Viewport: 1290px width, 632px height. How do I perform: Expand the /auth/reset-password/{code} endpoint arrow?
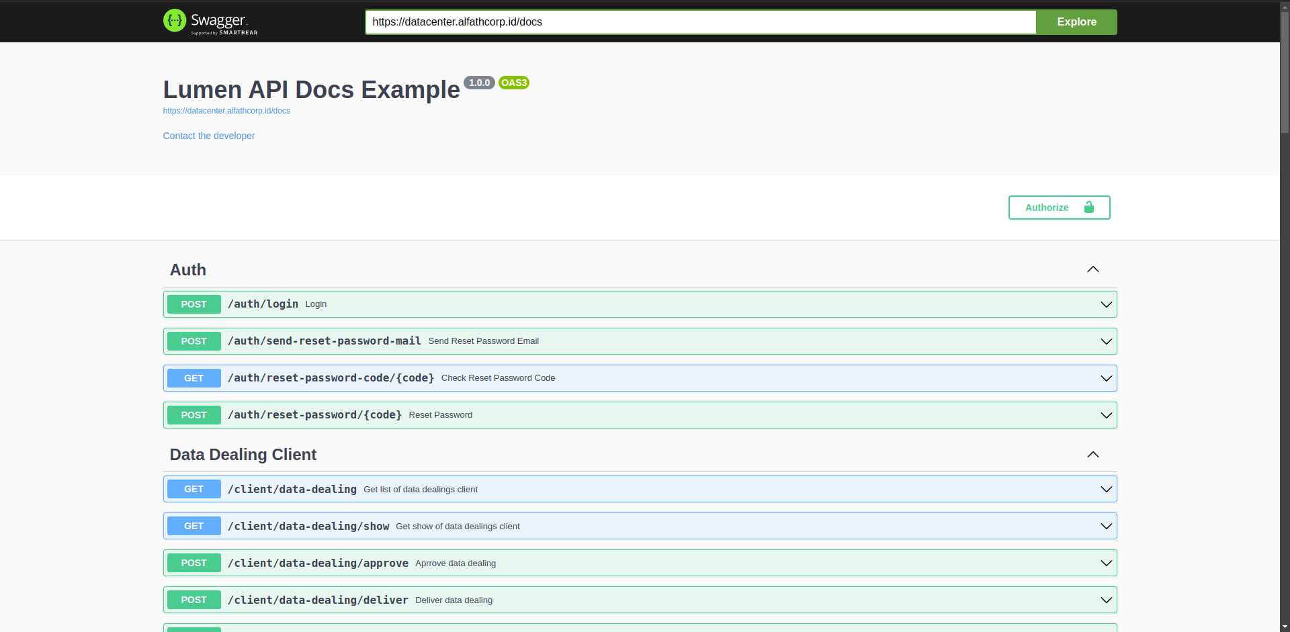point(1106,415)
